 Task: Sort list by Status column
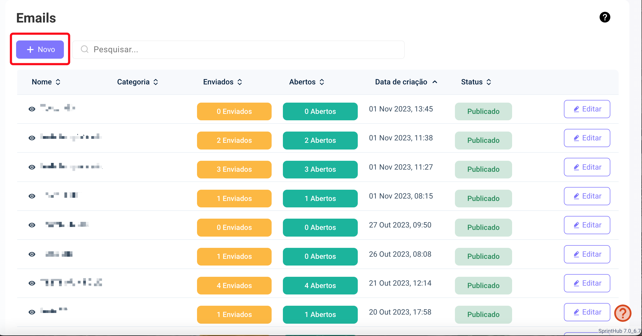tap(476, 82)
